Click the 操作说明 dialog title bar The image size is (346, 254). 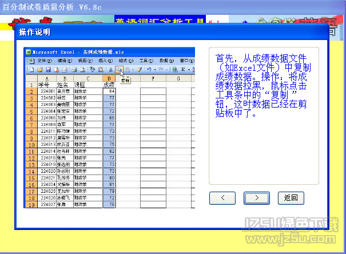click(172, 32)
